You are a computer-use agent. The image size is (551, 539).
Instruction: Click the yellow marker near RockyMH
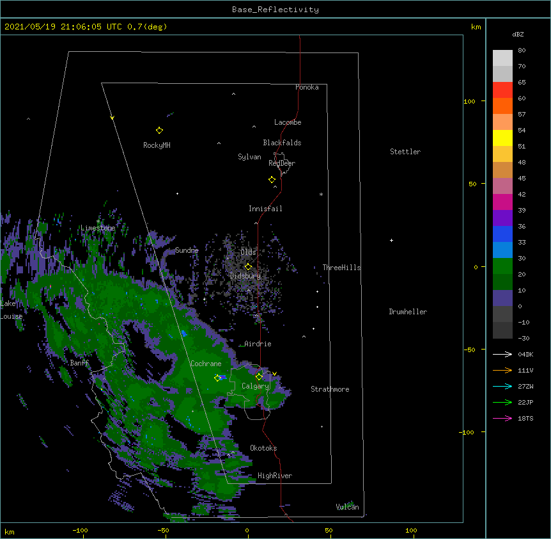click(159, 131)
